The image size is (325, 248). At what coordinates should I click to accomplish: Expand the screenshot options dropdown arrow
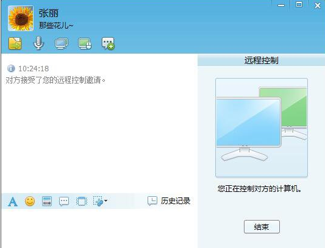[105, 200]
